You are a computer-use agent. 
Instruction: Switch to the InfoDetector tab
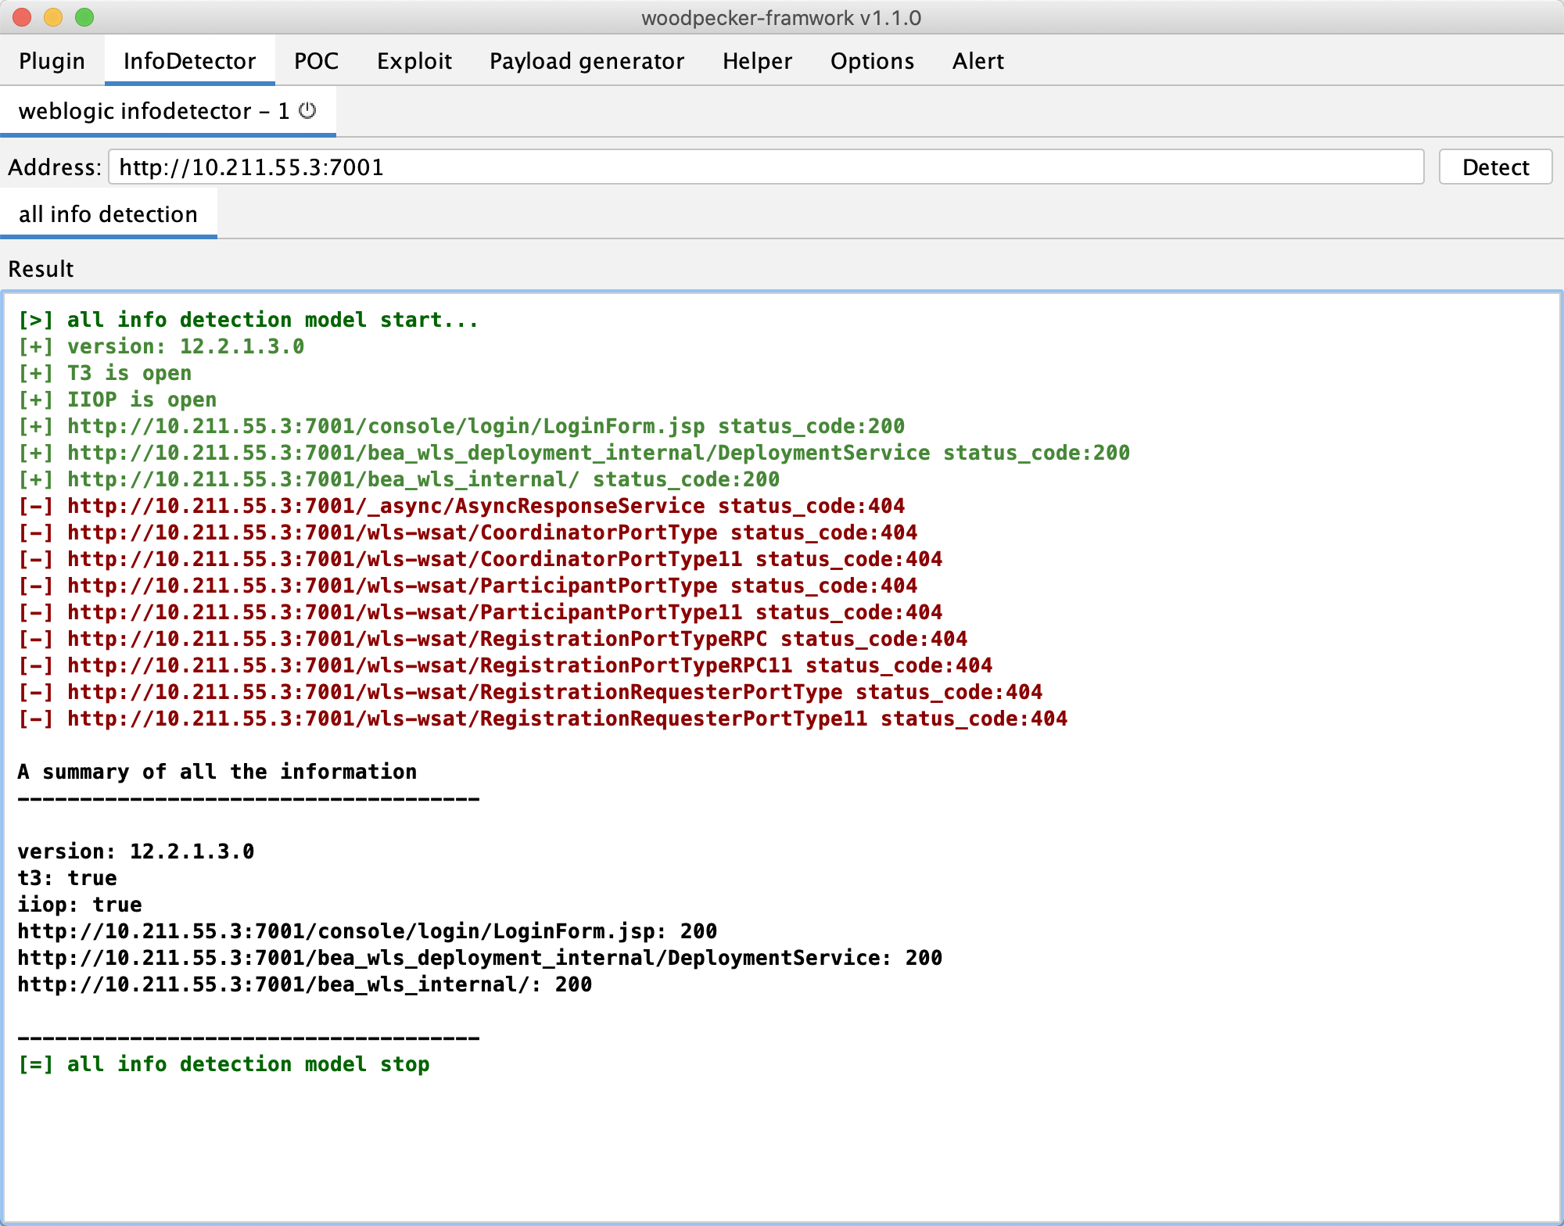[189, 61]
